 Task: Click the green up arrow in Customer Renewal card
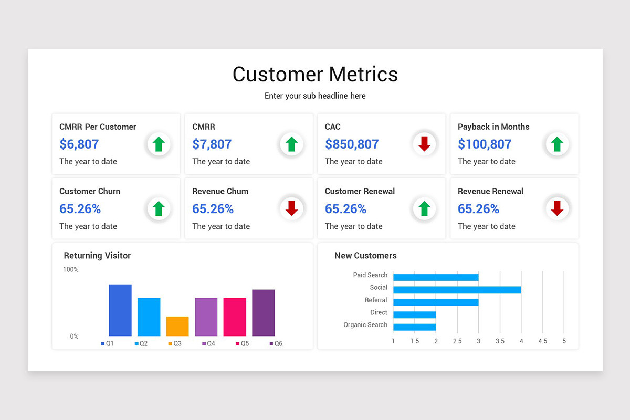pyautogui.click(x=425, y=208)
